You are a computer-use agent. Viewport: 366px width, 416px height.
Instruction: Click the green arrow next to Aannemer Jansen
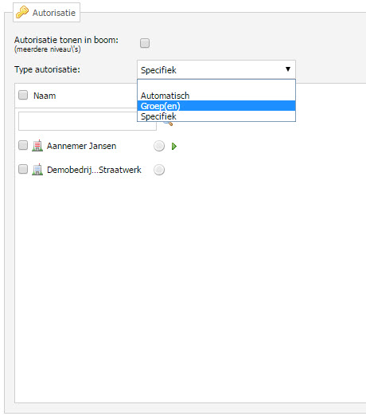174,147
